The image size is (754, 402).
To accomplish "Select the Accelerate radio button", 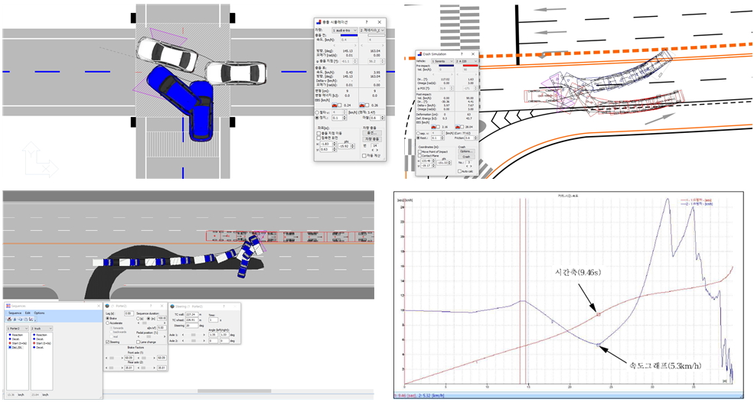I will coord(108,323).
